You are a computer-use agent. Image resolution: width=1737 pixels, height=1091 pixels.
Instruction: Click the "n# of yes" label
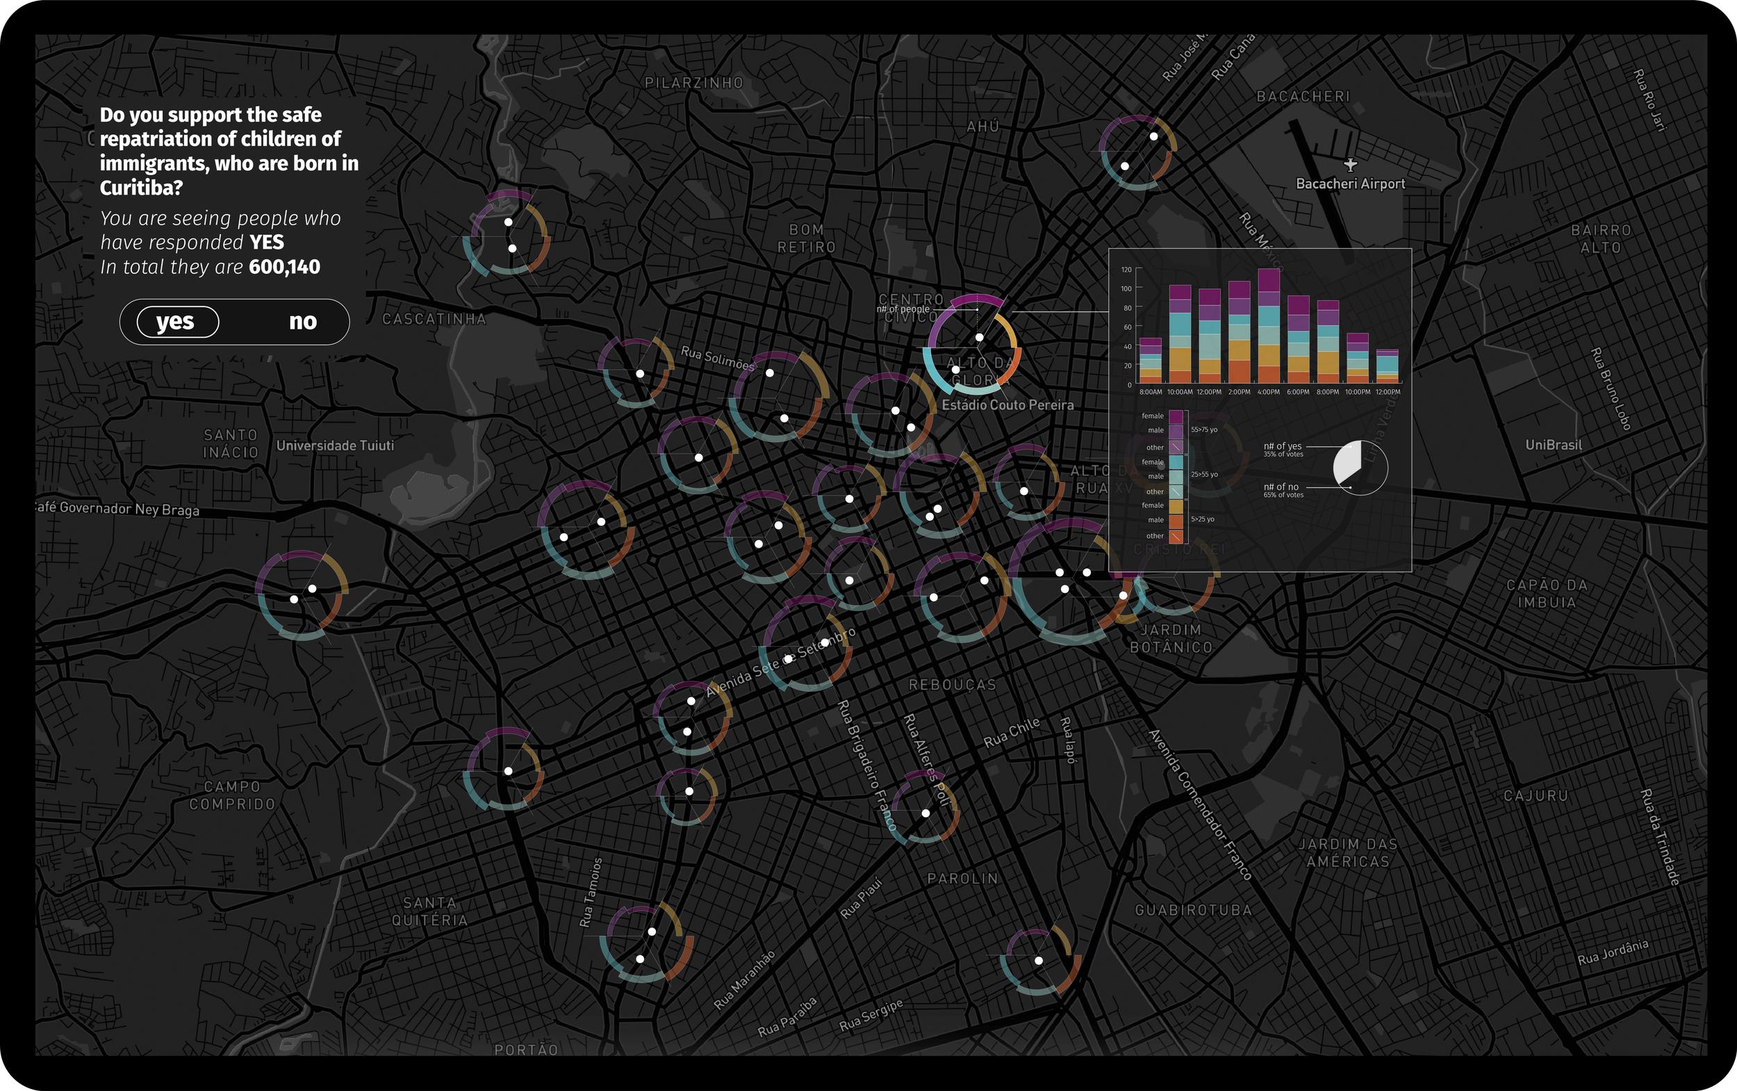click(1283, 446)
